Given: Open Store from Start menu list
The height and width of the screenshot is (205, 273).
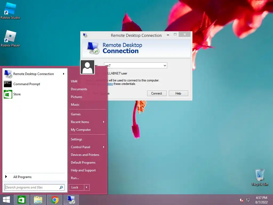Looking at the screenshot, I should (x=35, y=94).
